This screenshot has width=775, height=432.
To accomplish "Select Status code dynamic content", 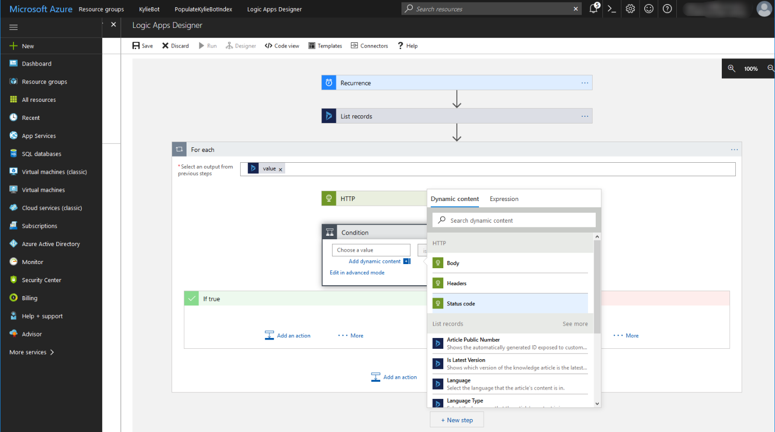I will click(x=510, y=304).
